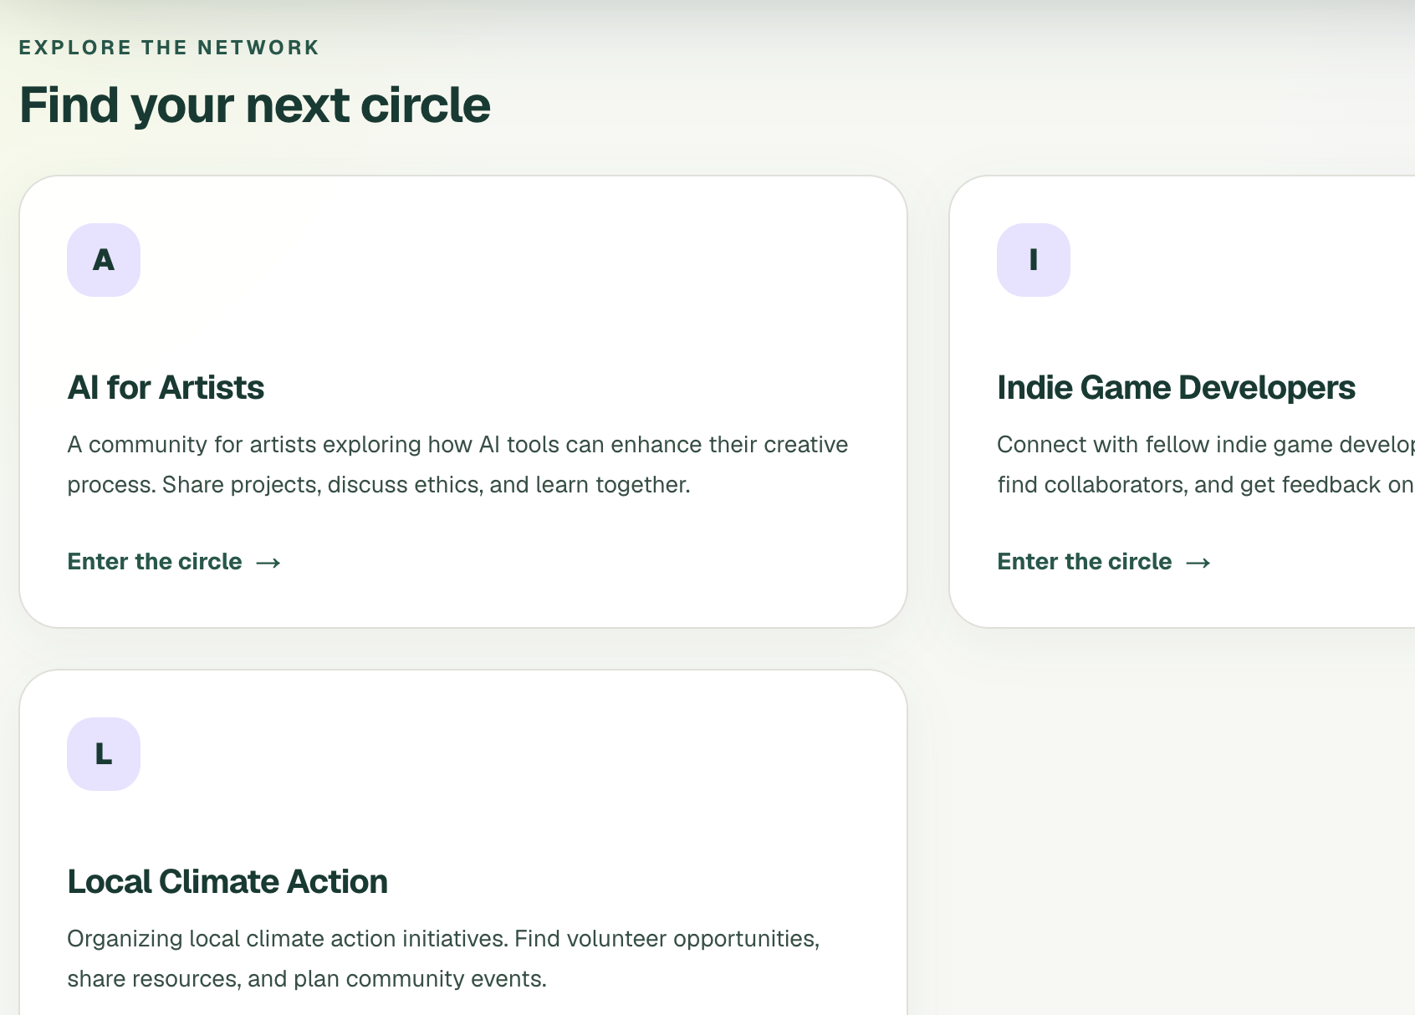1415x1015 pixels.
Task: Click the Indie Game Developers description text
Action: (x=1205, y=465)
